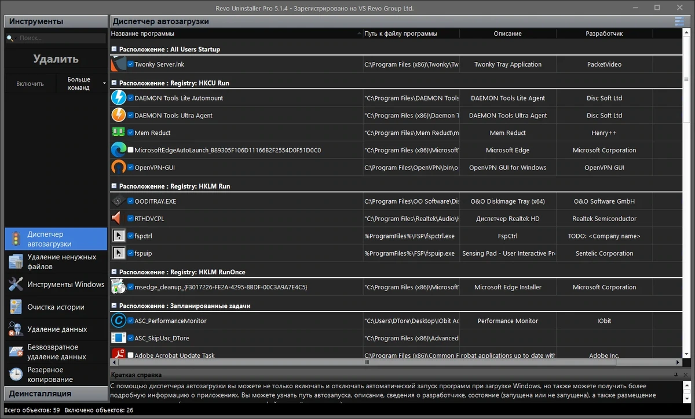The height and width of the screenshot is (419, 695).
Task: Click the Mem Reduct green icon
Action: (118, 133)
